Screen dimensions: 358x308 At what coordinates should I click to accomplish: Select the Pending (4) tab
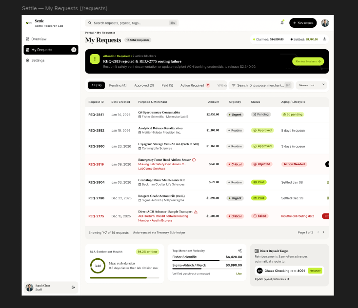tap(118, 85)
